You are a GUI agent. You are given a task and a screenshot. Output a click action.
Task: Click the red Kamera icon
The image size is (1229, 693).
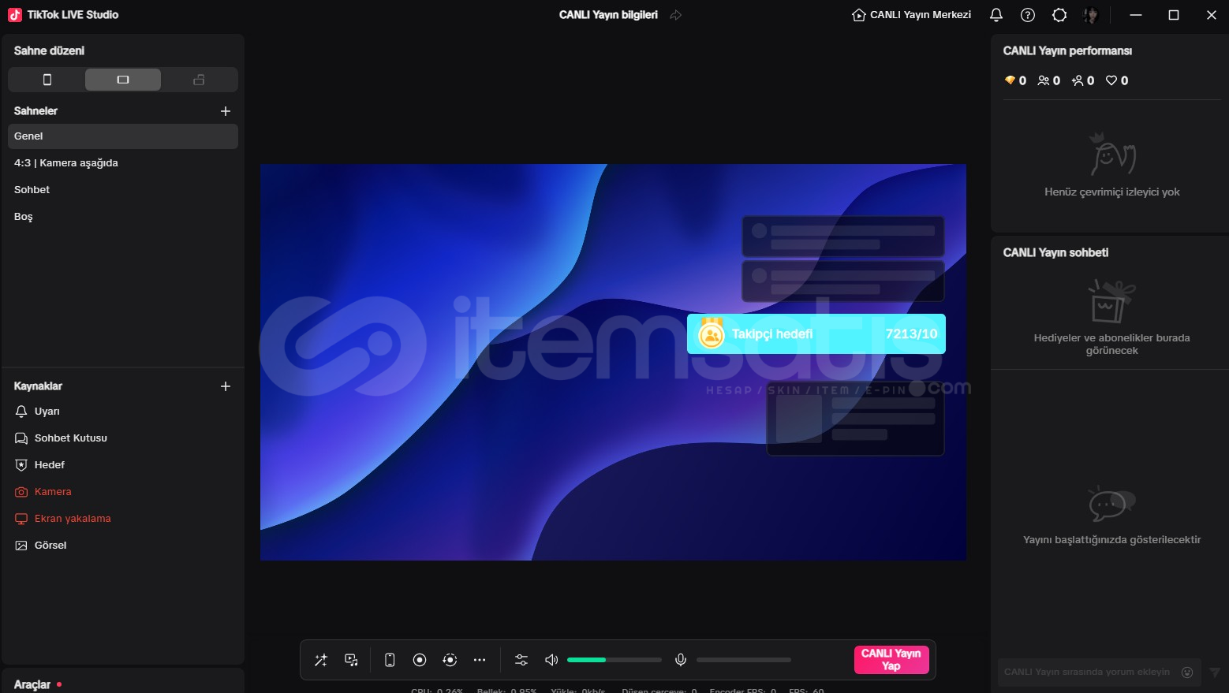(x=21, y=492)
